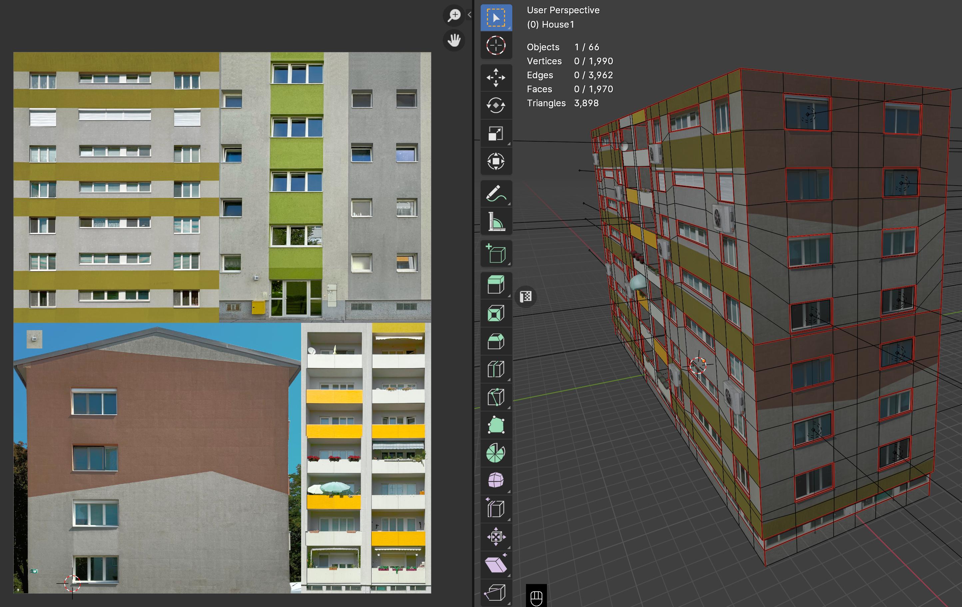Choose the Annotate pencil tool
Viewport: 962px width, 607px height.
click(496, 194)
